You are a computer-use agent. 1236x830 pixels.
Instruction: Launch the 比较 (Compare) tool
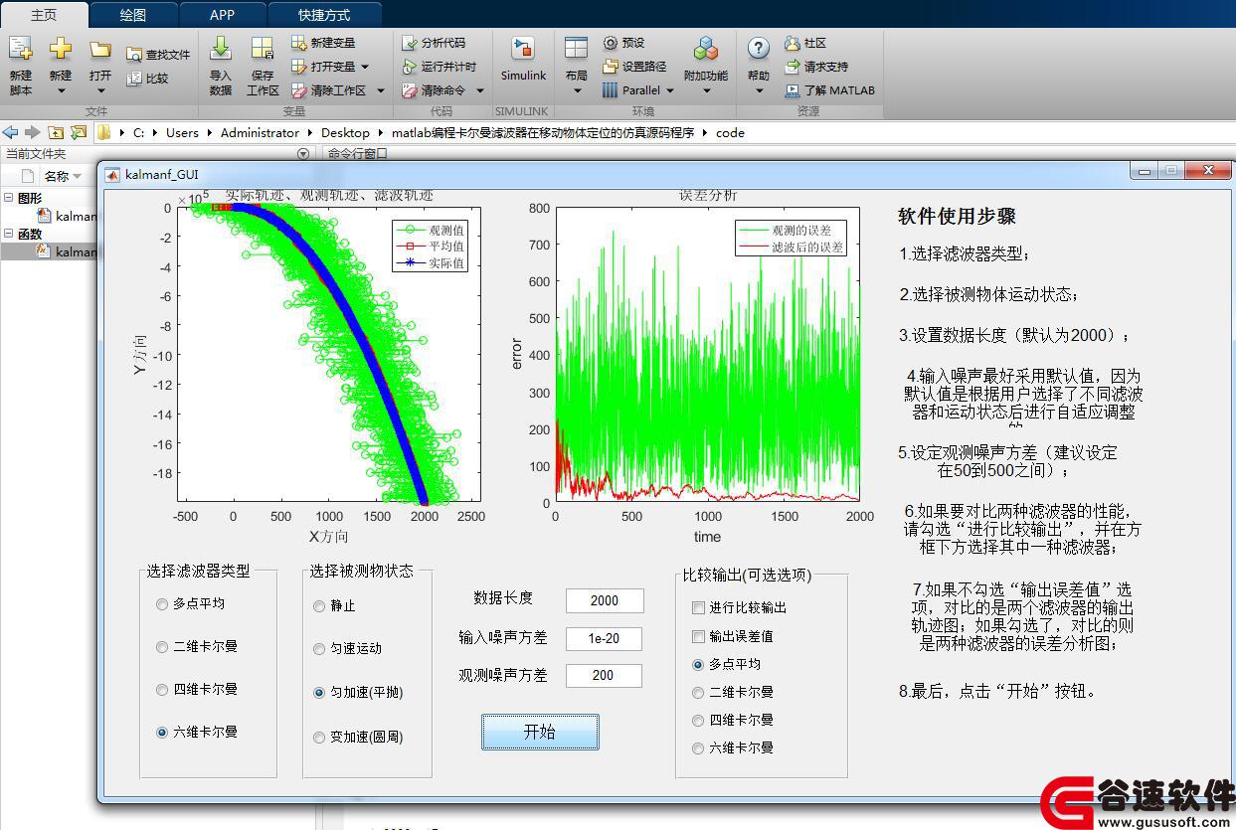click(147, 79)
